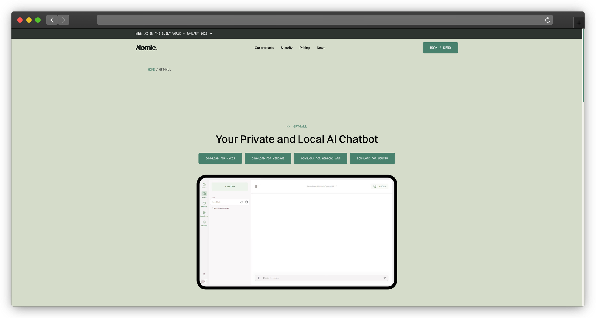
Task: Click Download for macOS button
Action: click(220, 158)
